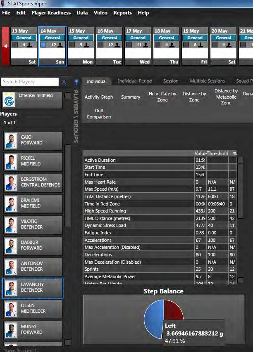This screenshot has height=352, width=253.
Task: Open the Activity Graph view
Action: click(x=99, y=97)
